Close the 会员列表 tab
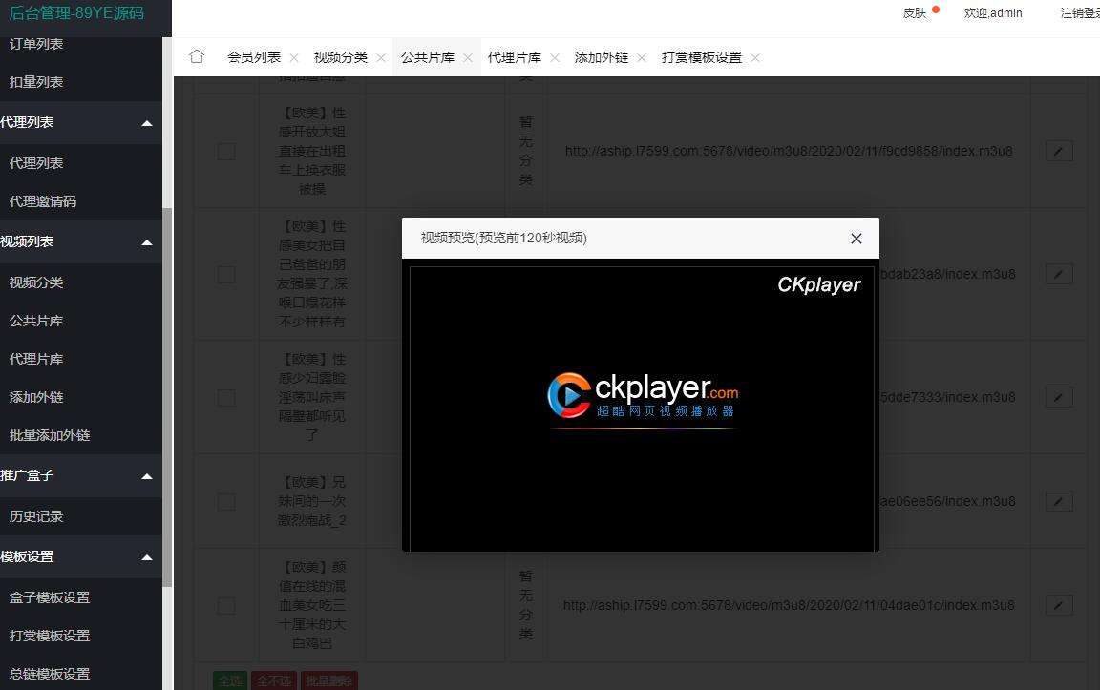 (294, 58)
